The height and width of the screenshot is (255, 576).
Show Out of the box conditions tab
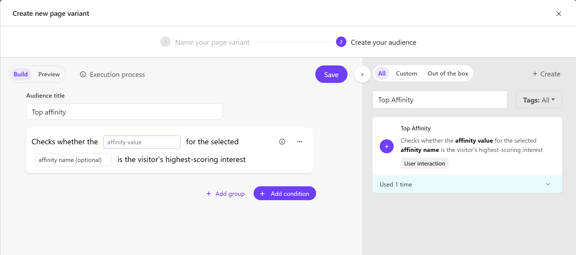pyautogui.click(x=448, y=73)
